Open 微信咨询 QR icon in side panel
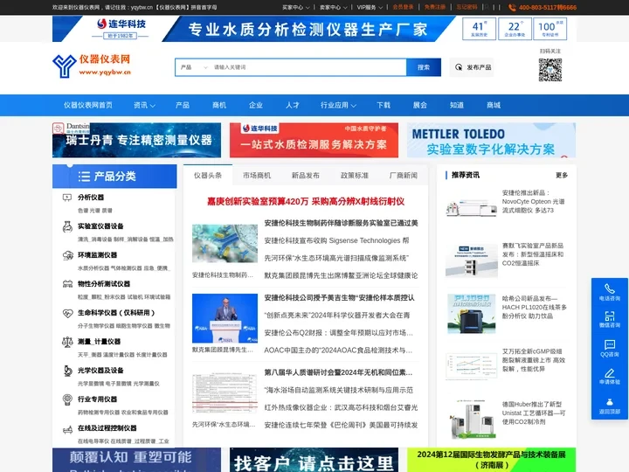This screenshot has height=472, width=629. coord(610,316)
